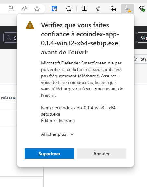
Task: Click the chevron next to Afficher plus
Action: click(72, 134)
